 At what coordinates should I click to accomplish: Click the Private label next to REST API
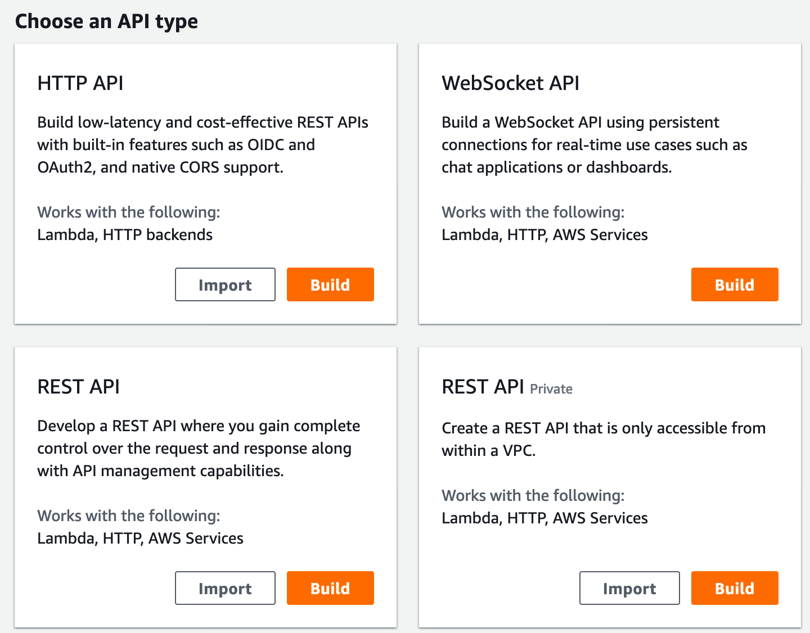pos(551,388)
